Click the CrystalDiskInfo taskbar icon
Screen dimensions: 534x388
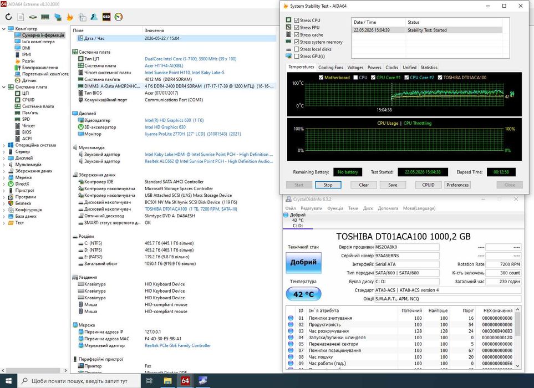[x=202, y=380]
